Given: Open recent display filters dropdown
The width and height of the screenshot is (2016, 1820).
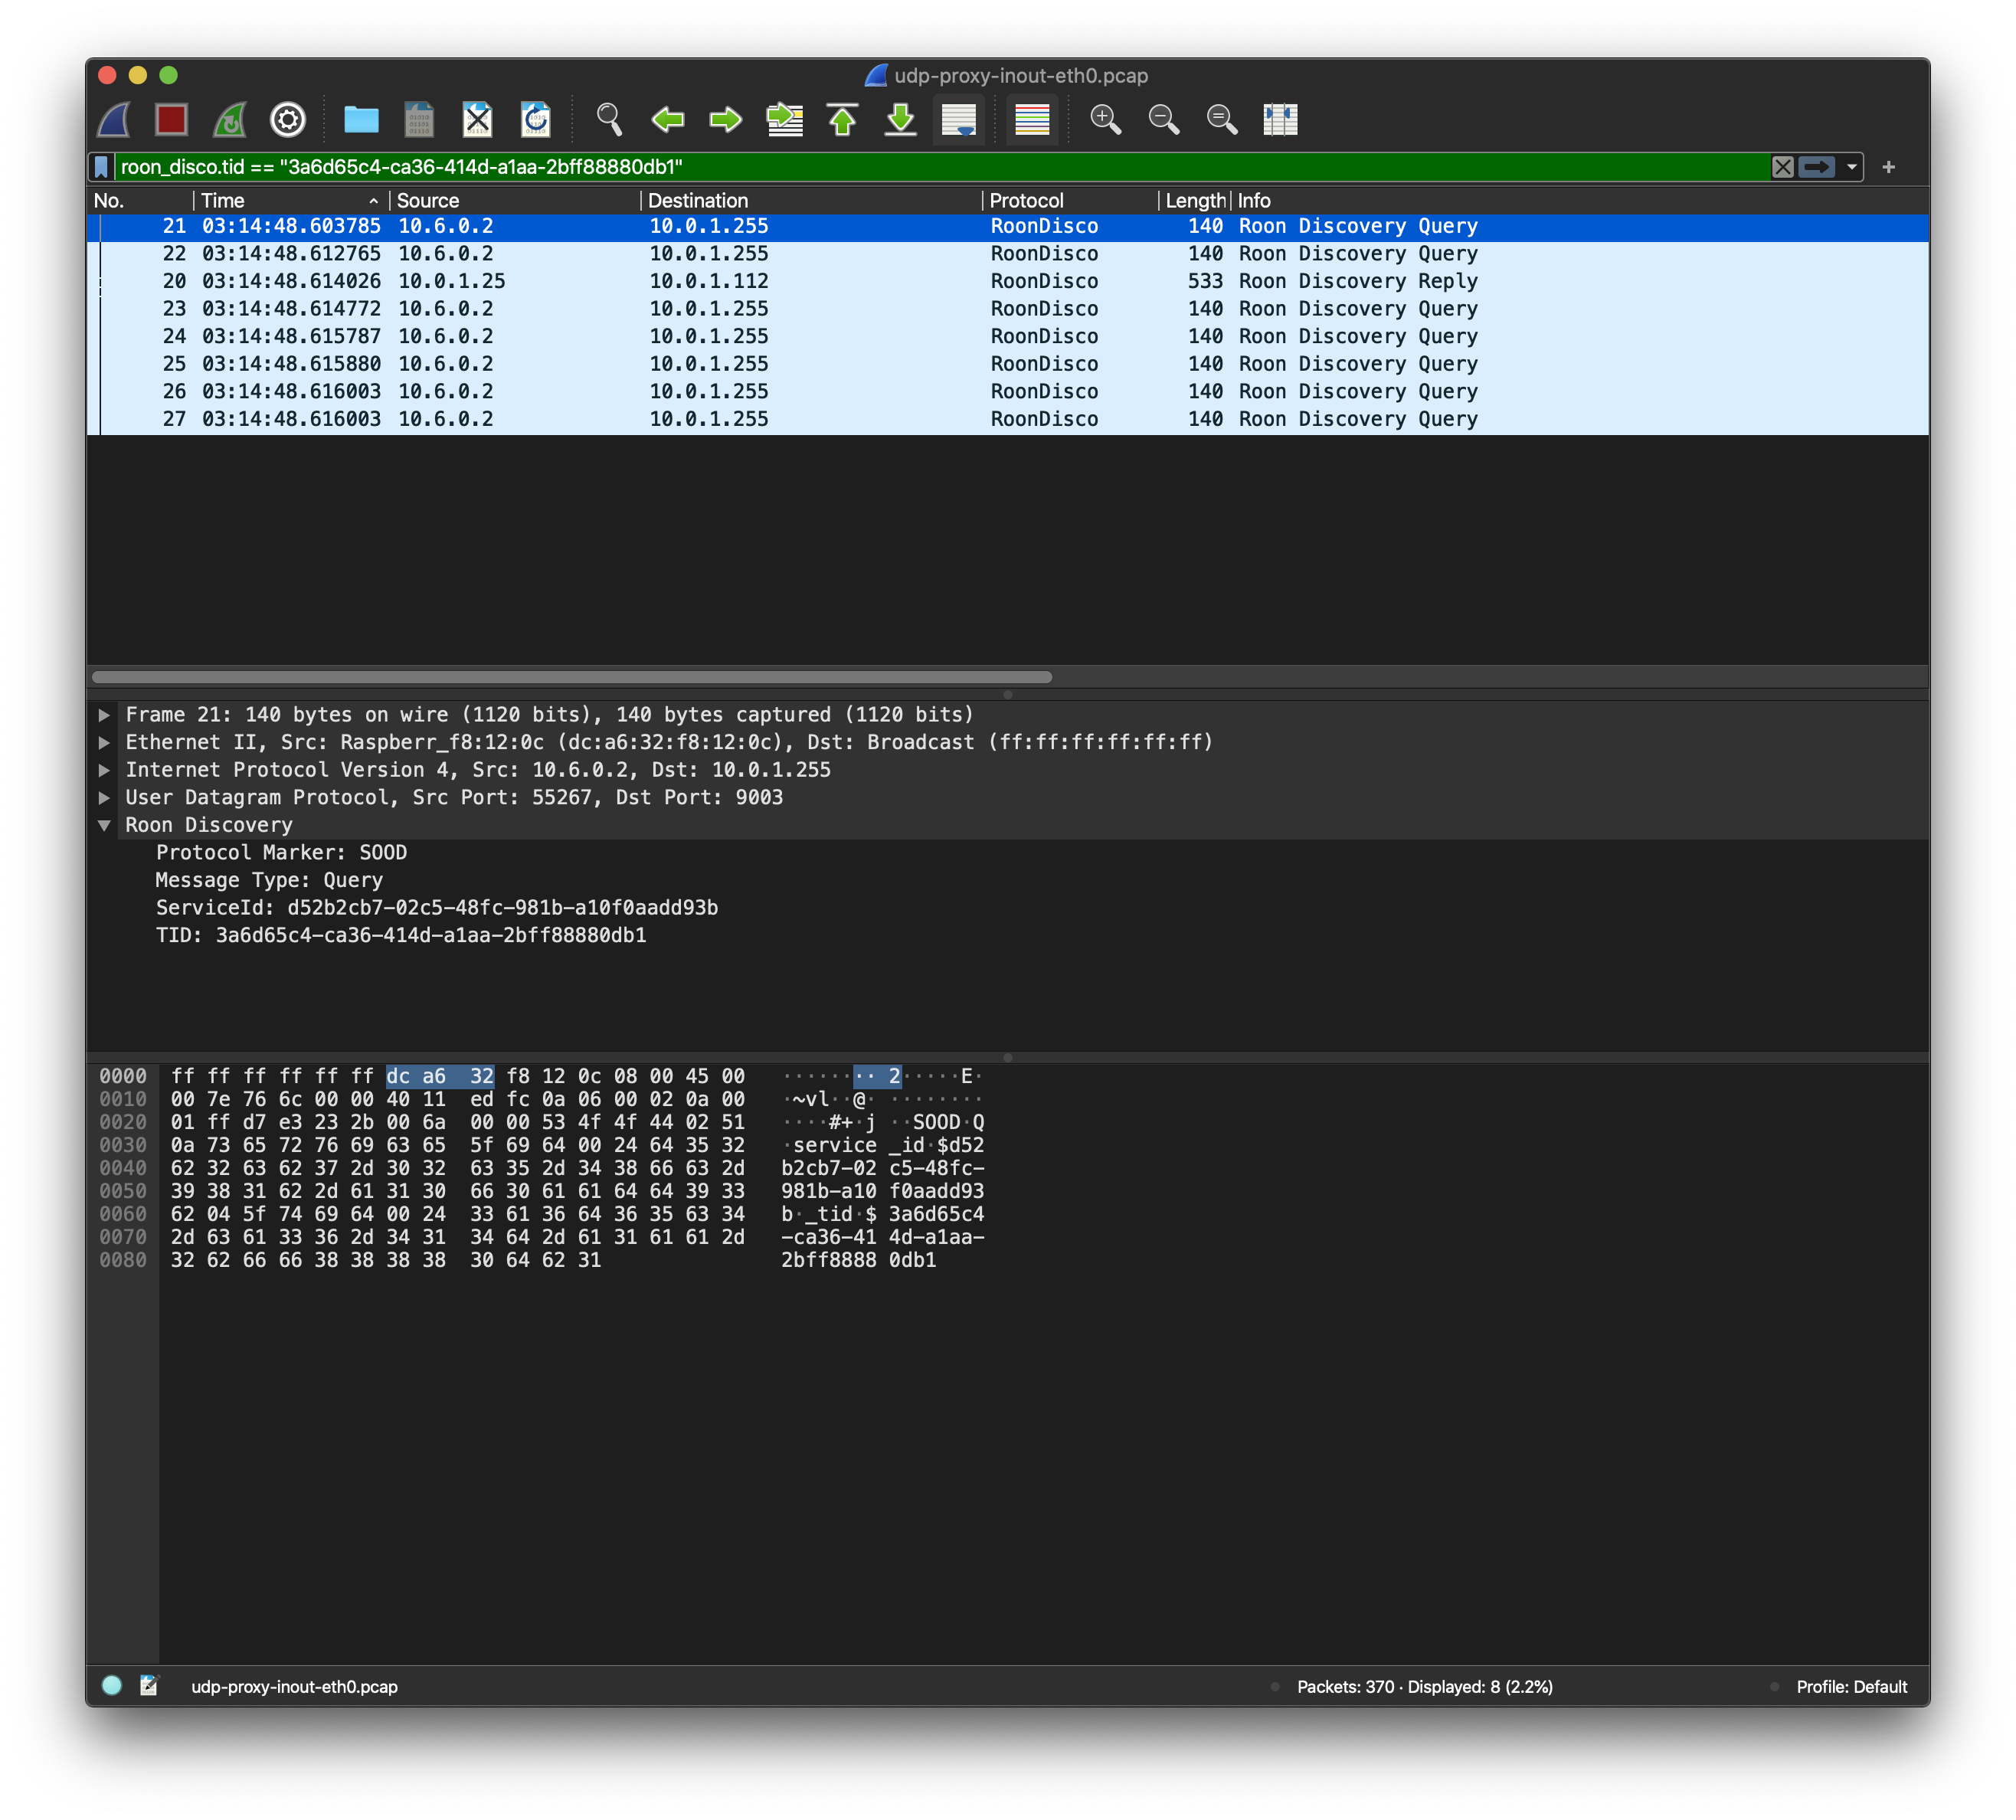Looking at the screenshot, I should click(1852, 167).
